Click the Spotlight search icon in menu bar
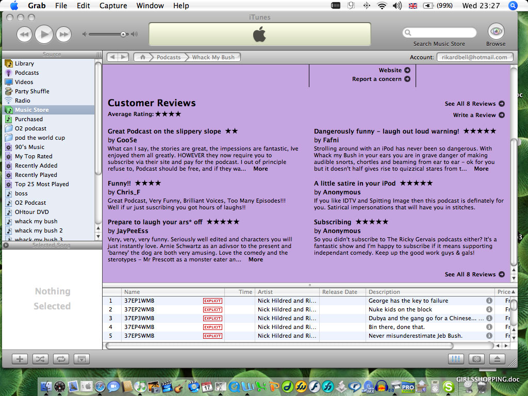528x396 pixels. tap(513, 6)
